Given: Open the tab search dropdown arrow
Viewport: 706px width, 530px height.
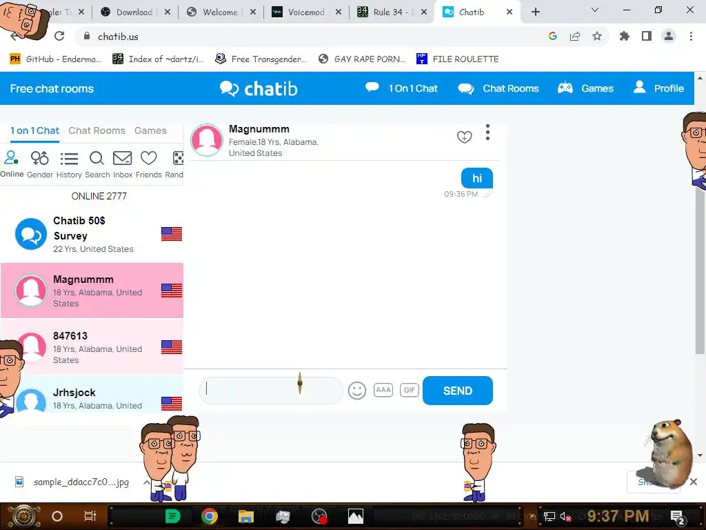Looking at the screenshot, I should coord(595,10).
